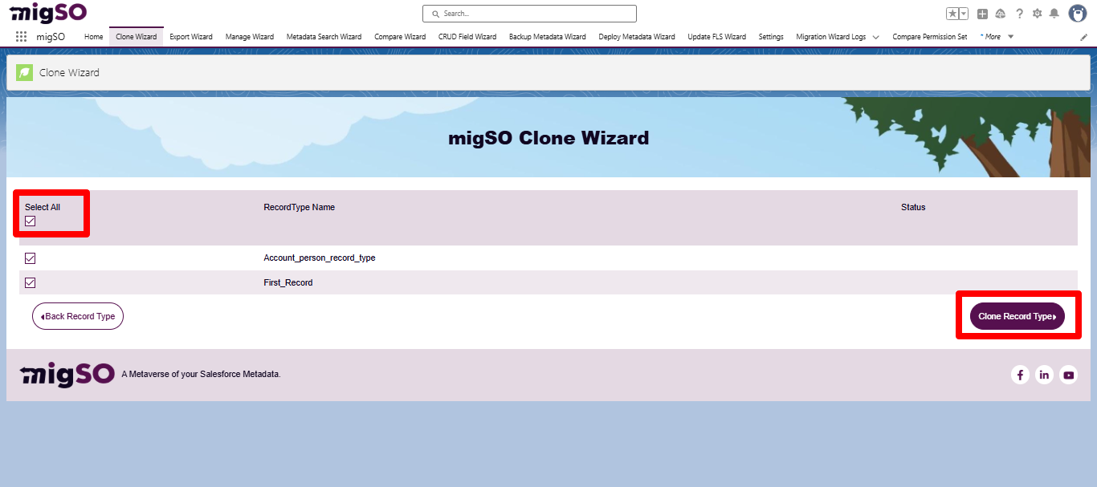Viewport: 1097px width, 487px height.
Task: Select the Clone Wizard tab
Action: pyautogui.click(x=137, y=37)
